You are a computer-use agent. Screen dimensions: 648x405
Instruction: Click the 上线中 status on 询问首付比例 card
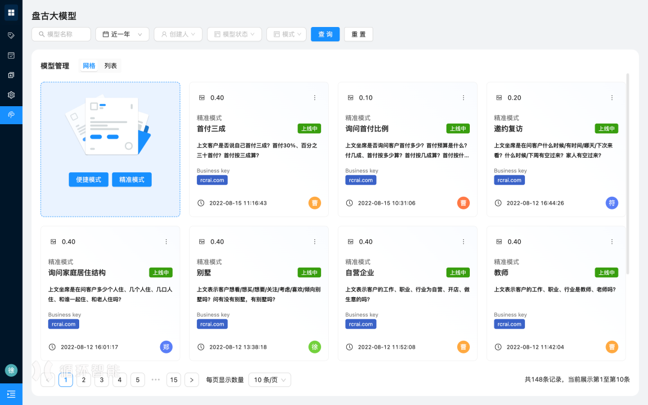(458, 128)
